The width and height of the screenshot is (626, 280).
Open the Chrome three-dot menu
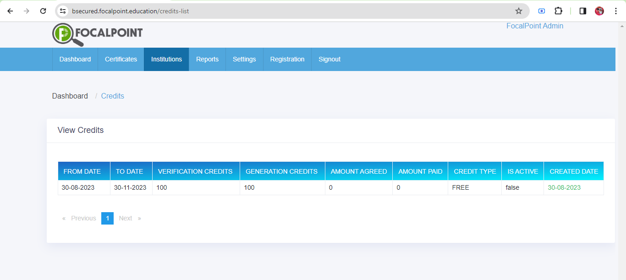tap(616, 11)
